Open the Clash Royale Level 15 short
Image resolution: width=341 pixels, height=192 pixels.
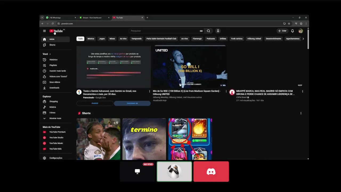tap(190, 139)
